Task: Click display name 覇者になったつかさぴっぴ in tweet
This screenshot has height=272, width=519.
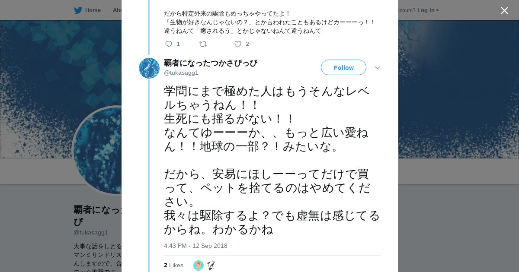Action: pos(211,63)
